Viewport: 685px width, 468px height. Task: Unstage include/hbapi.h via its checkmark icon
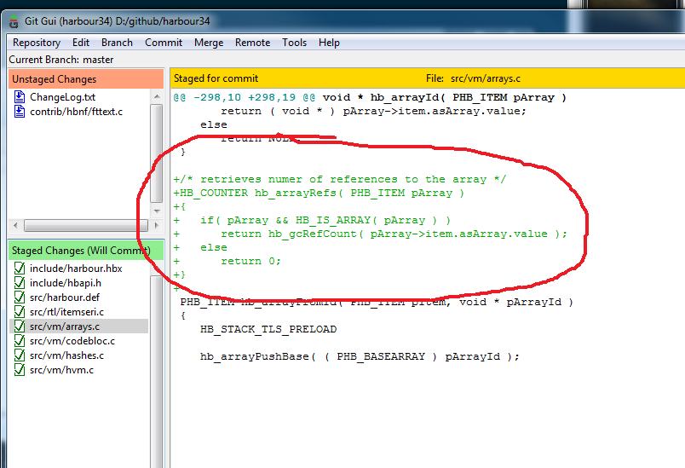[20, 283]
